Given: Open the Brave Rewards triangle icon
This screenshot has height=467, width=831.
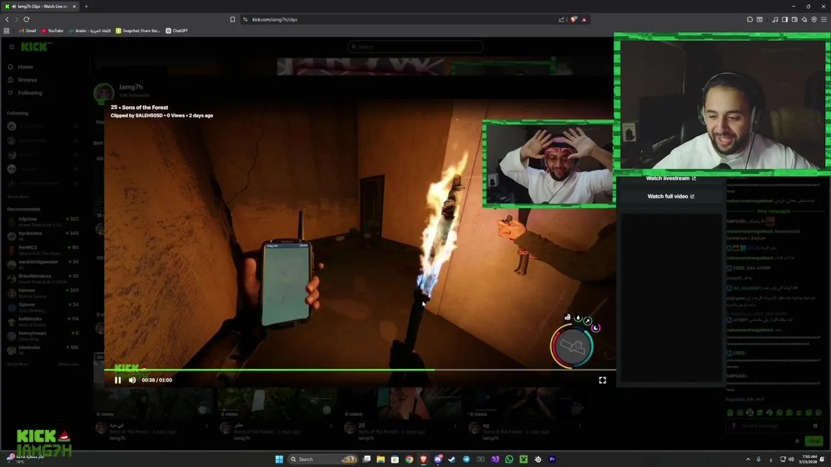Looking at the screenshot, I should pyautogui.click(x=584, y=19).
